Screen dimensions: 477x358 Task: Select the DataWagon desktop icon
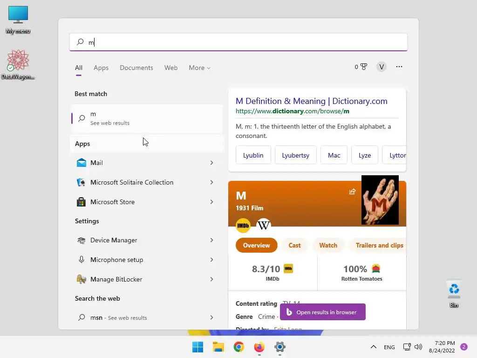coord(18,64)
